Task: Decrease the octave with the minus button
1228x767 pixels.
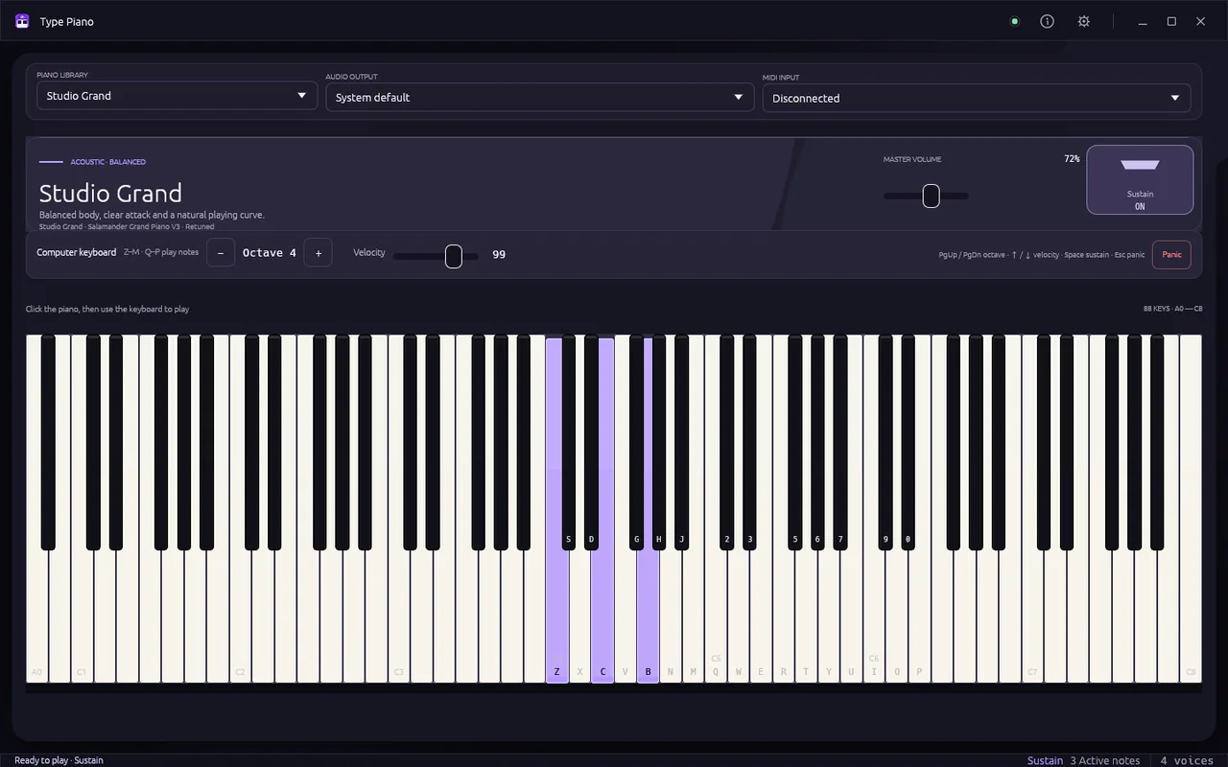Action: click(221, 253)
